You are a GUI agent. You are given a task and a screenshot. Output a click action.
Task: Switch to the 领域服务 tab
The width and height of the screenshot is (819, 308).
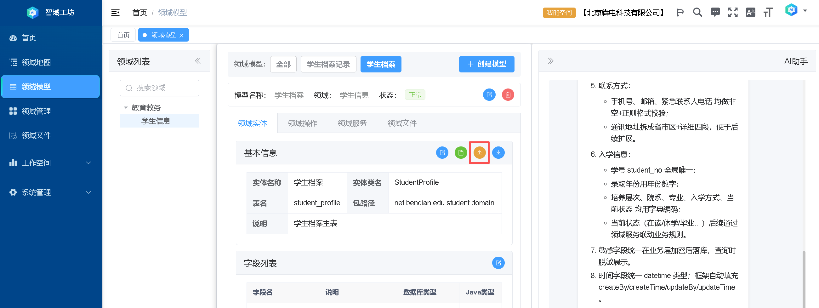pos(352,123)
